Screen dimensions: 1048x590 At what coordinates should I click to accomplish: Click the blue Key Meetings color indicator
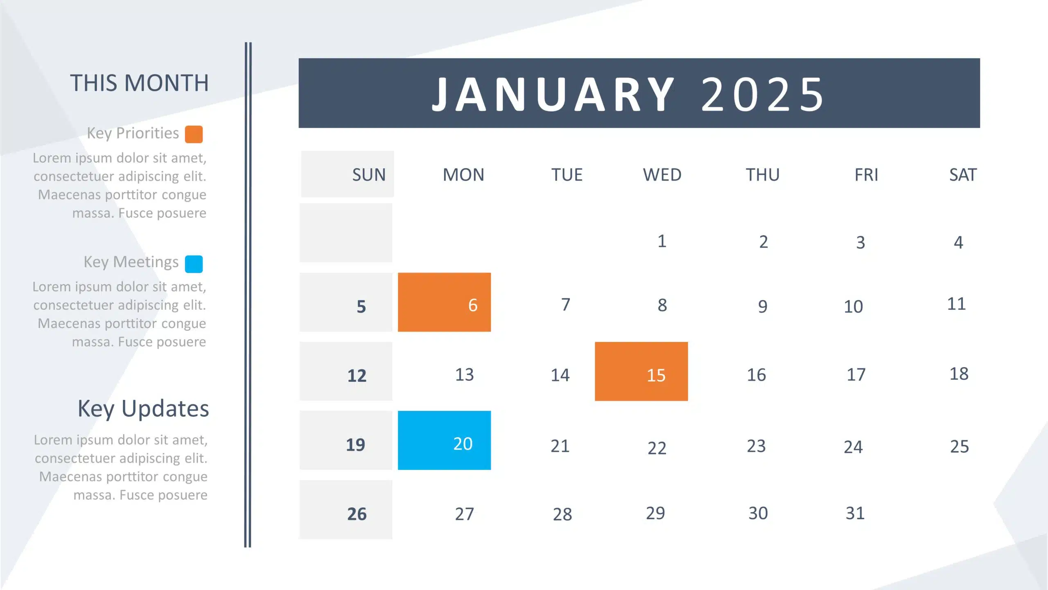point(194,261)
